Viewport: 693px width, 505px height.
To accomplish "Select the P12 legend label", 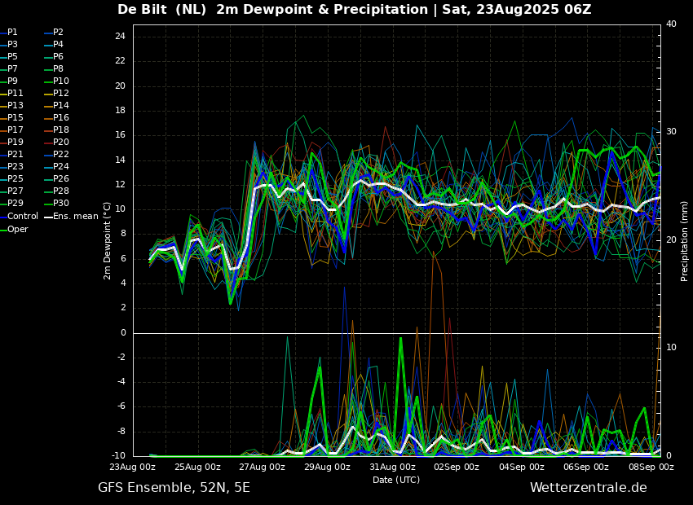I will 56,93.
